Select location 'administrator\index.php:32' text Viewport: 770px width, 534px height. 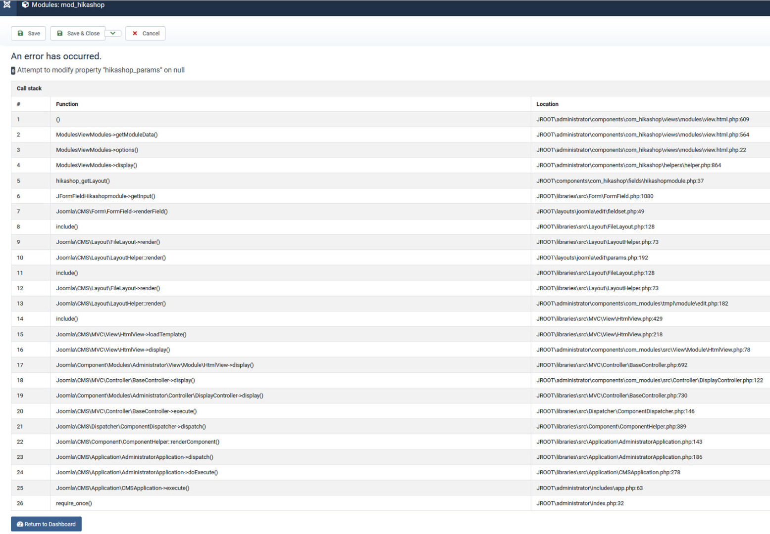(589, 503)
